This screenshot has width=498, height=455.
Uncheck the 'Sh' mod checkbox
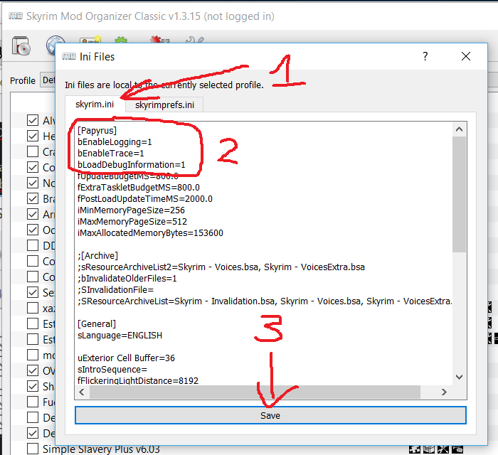point(33,386)
